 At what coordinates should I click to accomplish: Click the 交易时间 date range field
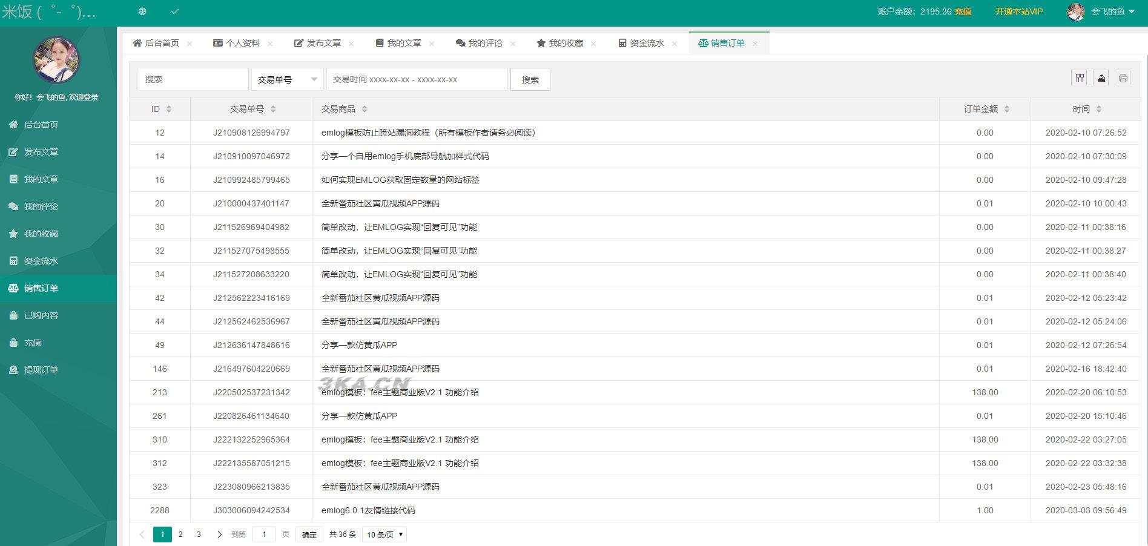point(417,79)
